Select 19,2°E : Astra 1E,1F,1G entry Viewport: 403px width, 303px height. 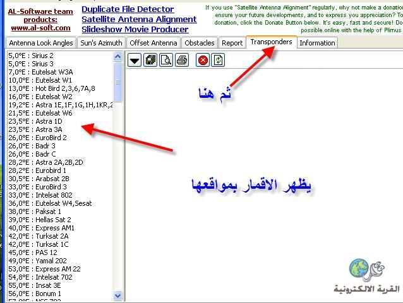point(61,105)
